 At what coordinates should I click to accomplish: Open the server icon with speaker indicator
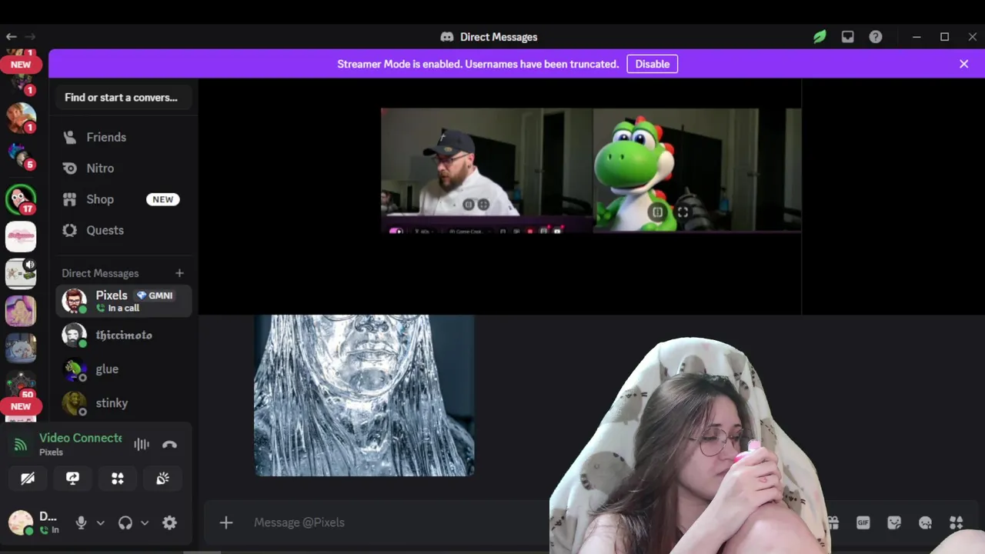21,274
